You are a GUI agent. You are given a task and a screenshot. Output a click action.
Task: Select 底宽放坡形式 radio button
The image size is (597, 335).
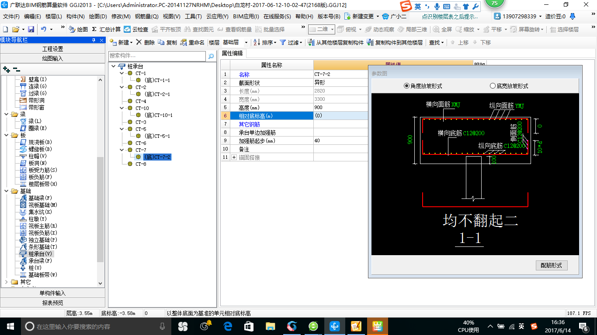tap(493, 86)
